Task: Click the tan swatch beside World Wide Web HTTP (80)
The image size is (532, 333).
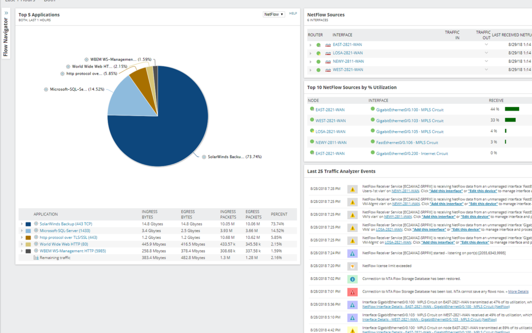Action: coord(28,245)
